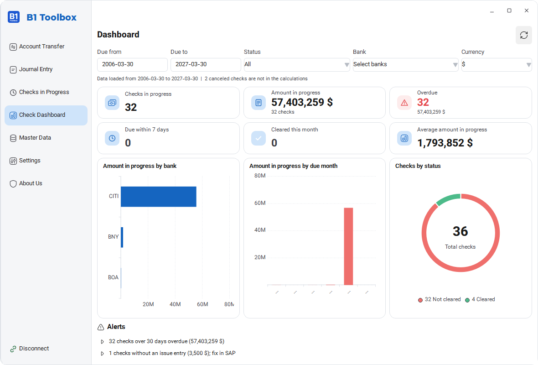Click the Disconnect link icon
The image size is (538, 365).
(13, 349)
